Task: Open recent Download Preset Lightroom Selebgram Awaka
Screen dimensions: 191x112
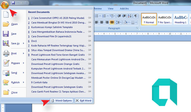Action: (x=58, y=73)
